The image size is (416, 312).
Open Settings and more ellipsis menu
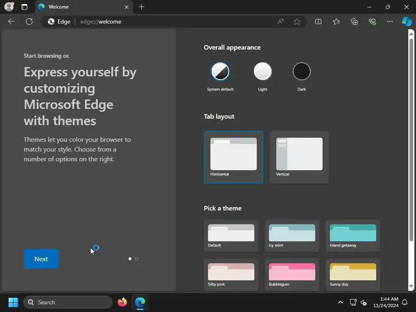pos(390,22)
